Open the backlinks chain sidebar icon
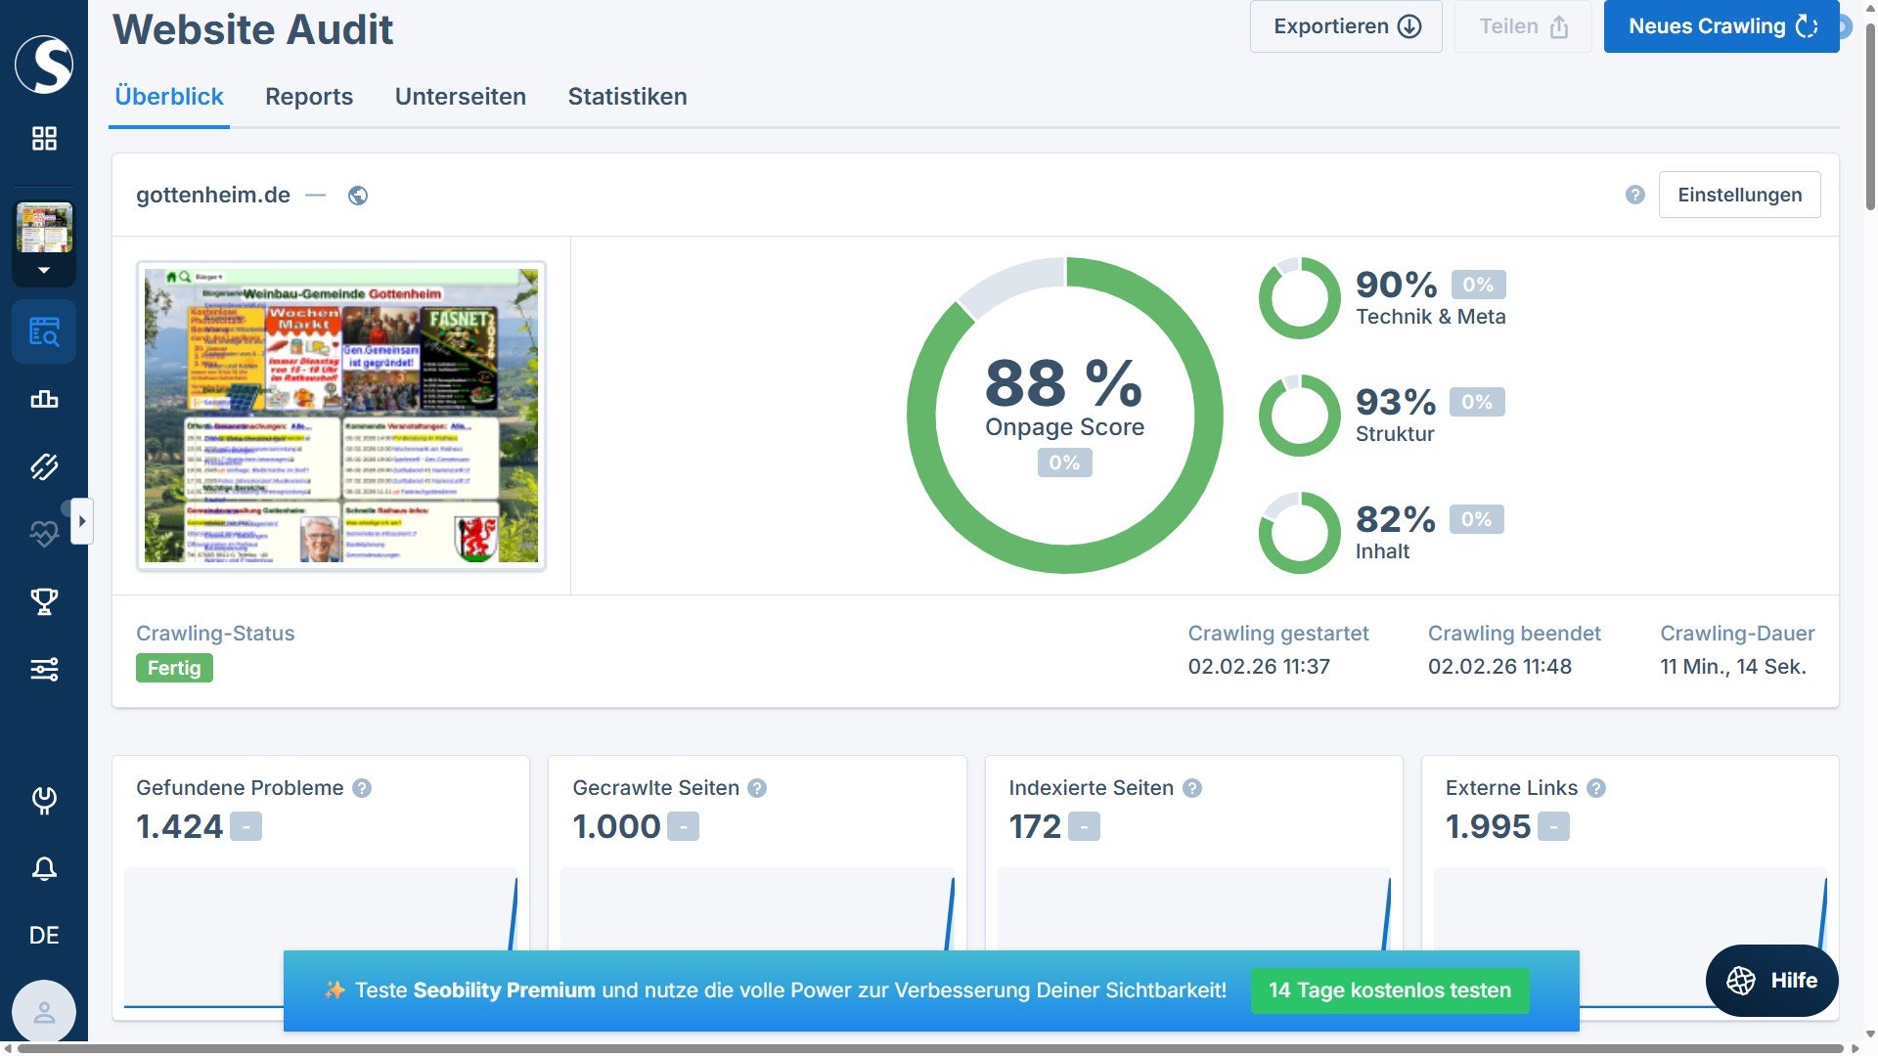 click(x=44, y=466)
